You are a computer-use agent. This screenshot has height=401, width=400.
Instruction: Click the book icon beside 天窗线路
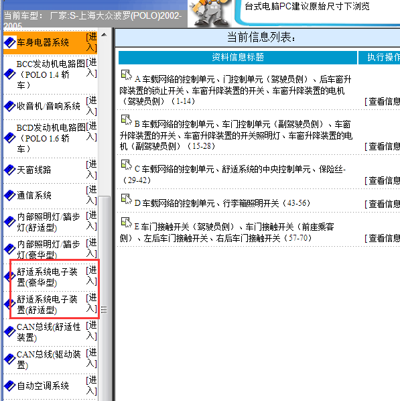click(10, 170)
